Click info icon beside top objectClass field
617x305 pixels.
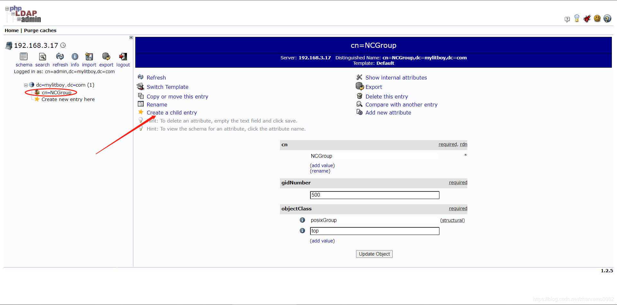point(302,231)
